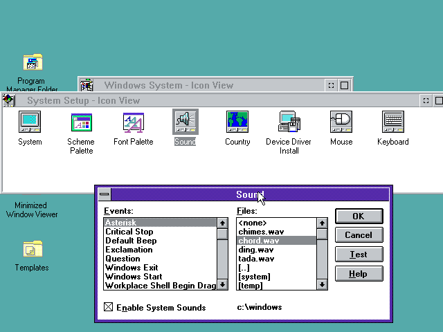This screenshot has width=443, height=332.
Task: Click OK in the Sound dialog
Action: pyautogui.click(x=359, y=216)
